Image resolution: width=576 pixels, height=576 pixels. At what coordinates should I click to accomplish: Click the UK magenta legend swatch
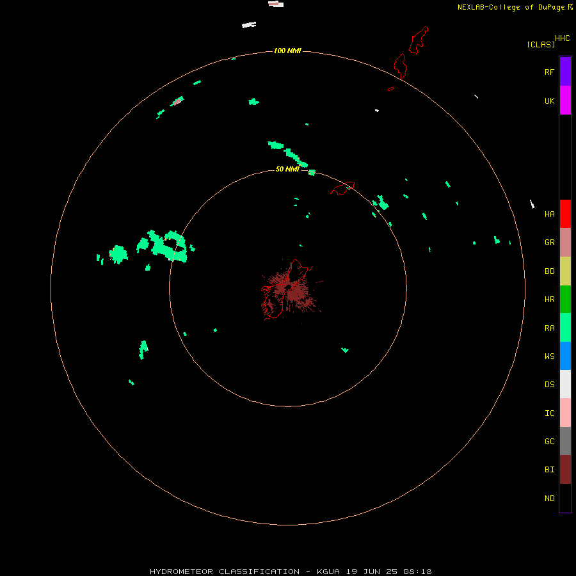click(x=565, y=100)
